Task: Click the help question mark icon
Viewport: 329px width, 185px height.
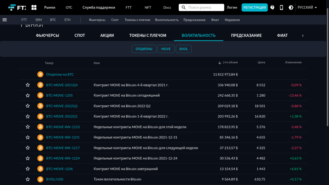Action: tap(272, 7)
